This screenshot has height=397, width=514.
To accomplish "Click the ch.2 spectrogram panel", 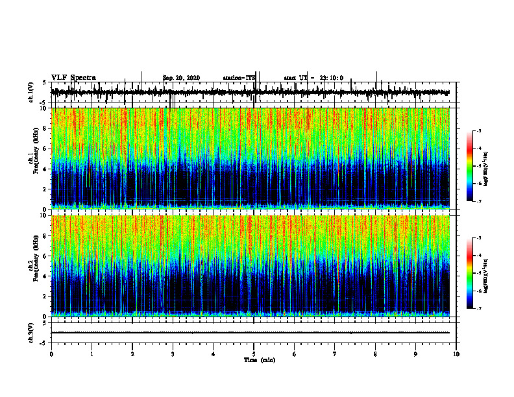I will (x=251, y=266).
